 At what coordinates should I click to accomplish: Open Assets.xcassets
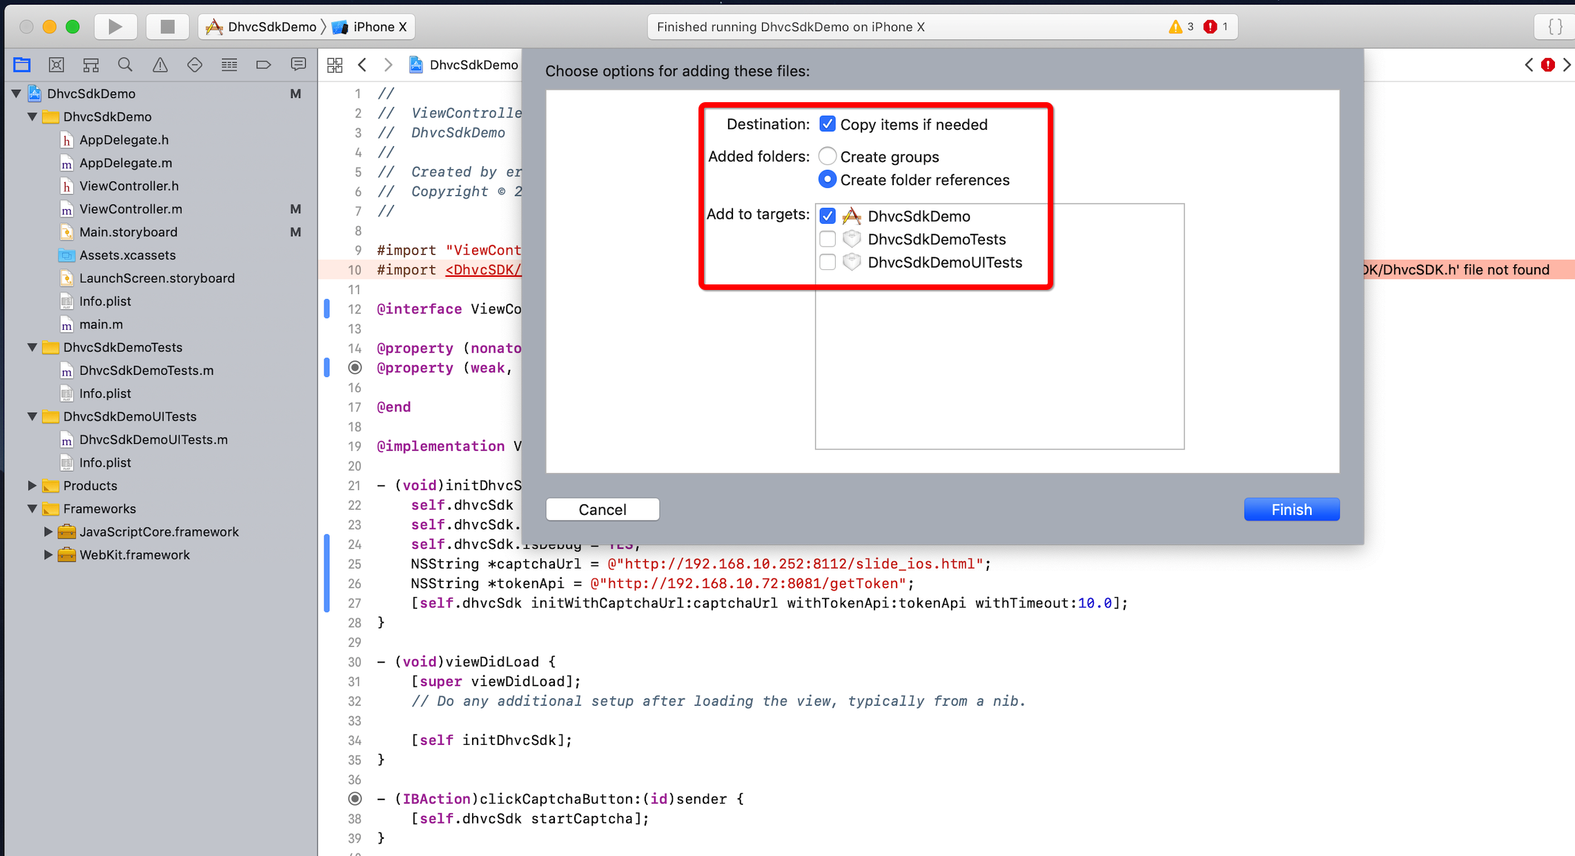click(127, 255)
